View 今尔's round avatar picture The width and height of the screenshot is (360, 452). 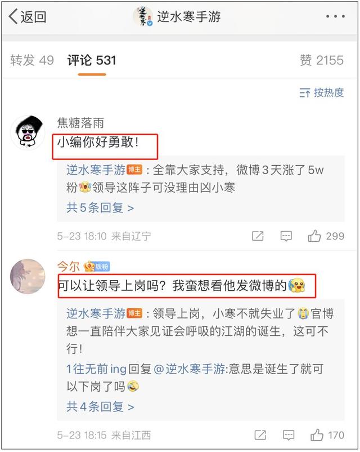28,276
